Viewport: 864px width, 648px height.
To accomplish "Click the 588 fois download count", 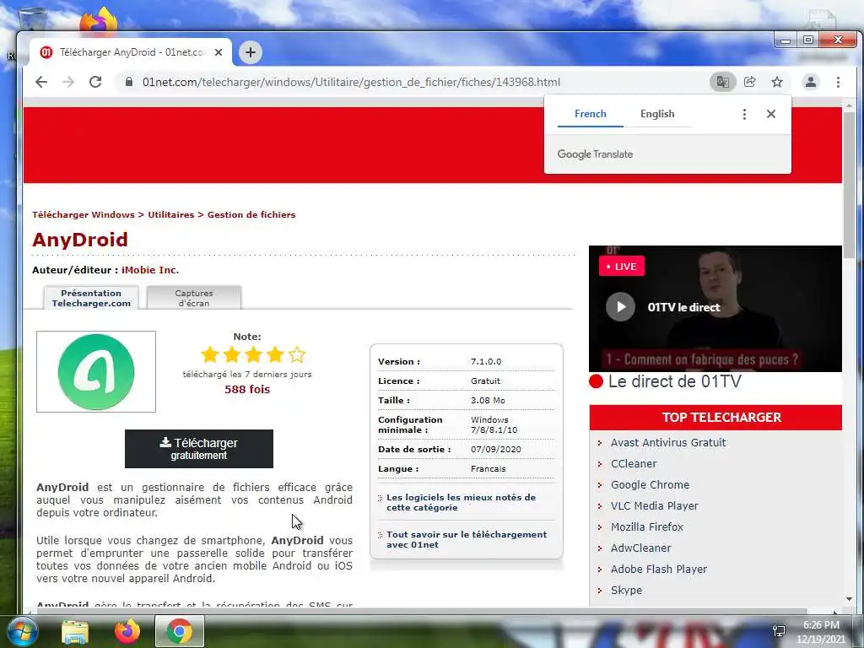I will point(247,389).
